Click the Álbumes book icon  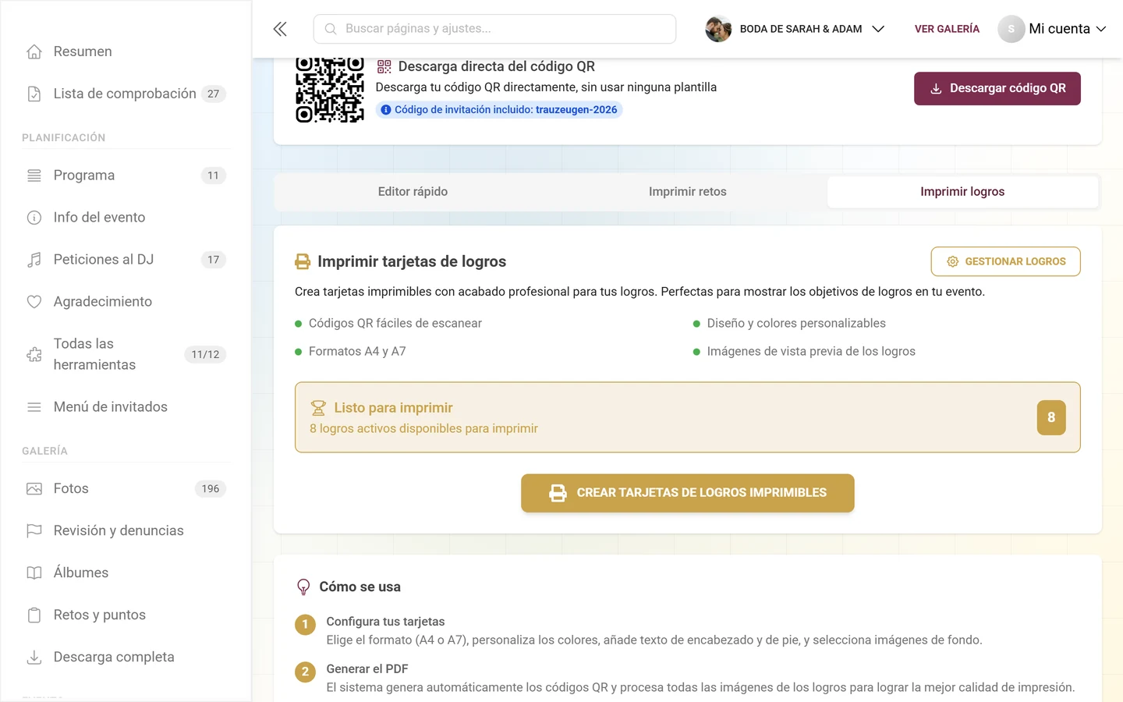click(x=34, y=573)
